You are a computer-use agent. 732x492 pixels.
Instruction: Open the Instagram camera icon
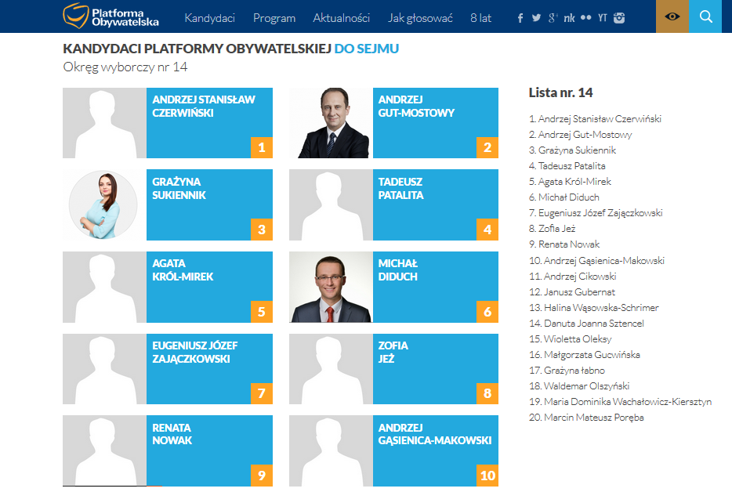point(619,18)
